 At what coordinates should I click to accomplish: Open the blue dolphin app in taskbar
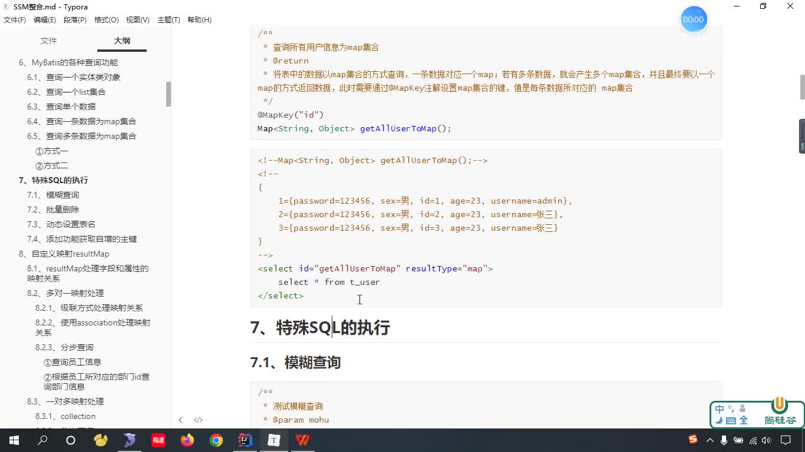[130, 440]
